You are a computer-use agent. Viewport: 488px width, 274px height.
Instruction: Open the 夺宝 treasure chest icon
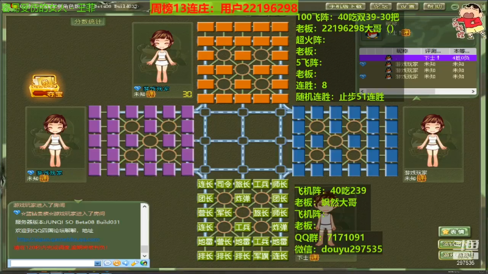pyautogui.click(x=46, y=86)
